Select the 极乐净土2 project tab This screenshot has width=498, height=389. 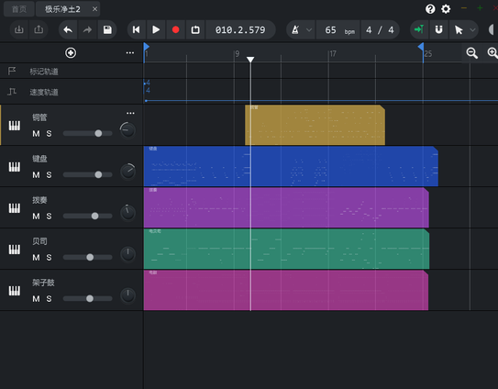pyautogui.click(x=62, y=9)
